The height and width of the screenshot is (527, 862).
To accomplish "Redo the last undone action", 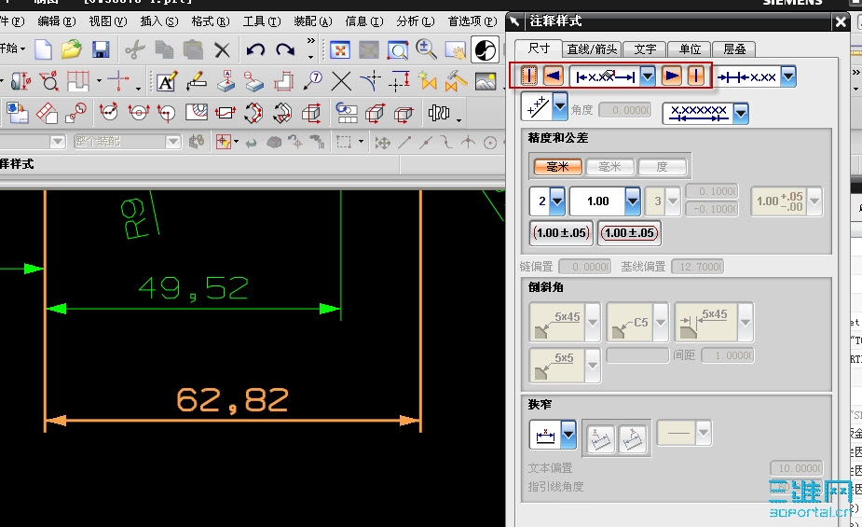I will [285, 50].
